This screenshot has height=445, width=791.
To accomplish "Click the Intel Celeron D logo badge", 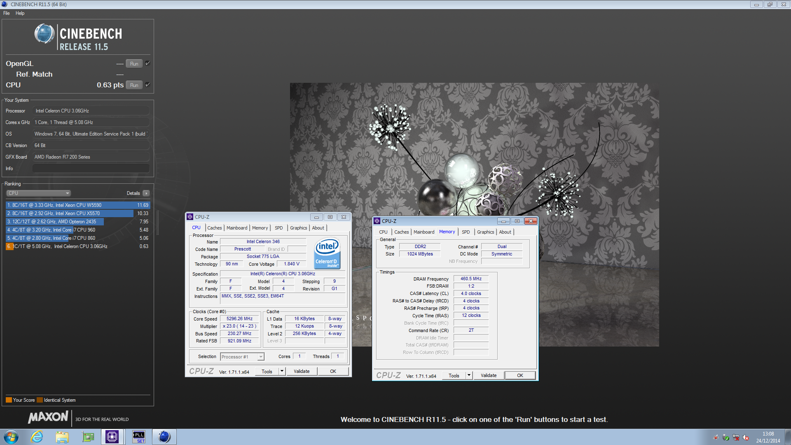I will click(328, 253).
